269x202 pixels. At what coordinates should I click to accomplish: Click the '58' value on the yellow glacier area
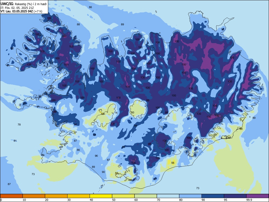click(102, 114)
